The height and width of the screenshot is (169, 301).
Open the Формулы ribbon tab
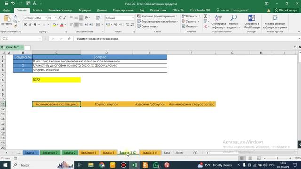85,10
